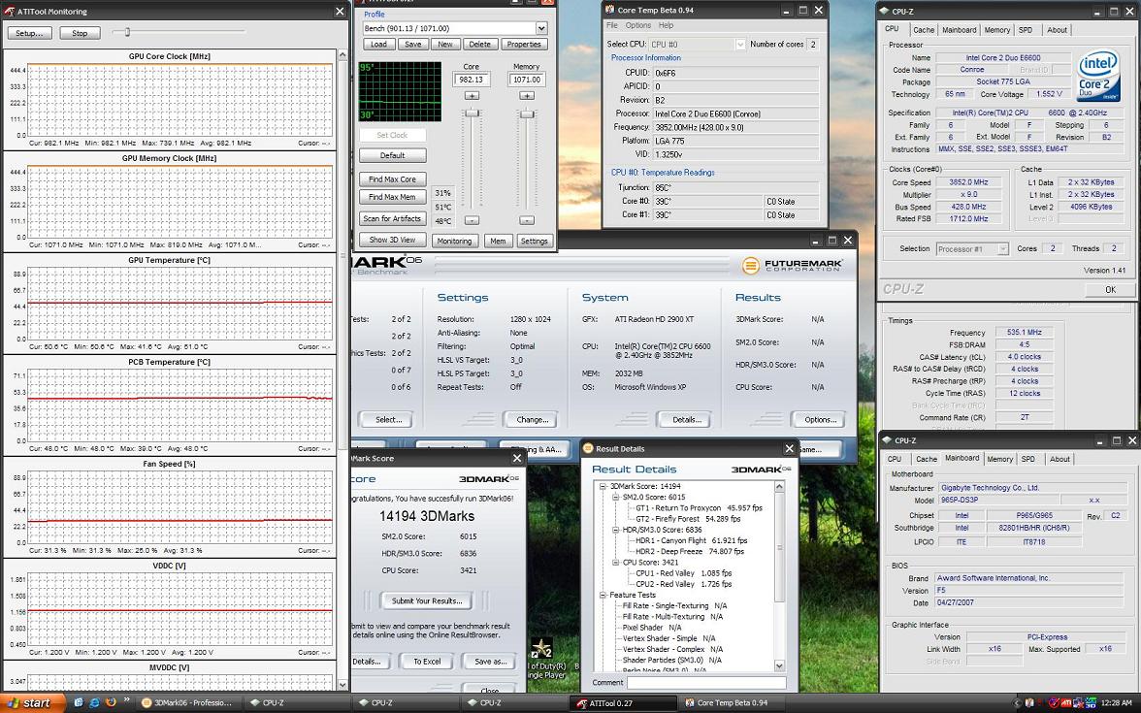Switch to Cache tab in CPU-Z processor window
The height and width of the screenshot is (713, 1141).
pos(924,30)
